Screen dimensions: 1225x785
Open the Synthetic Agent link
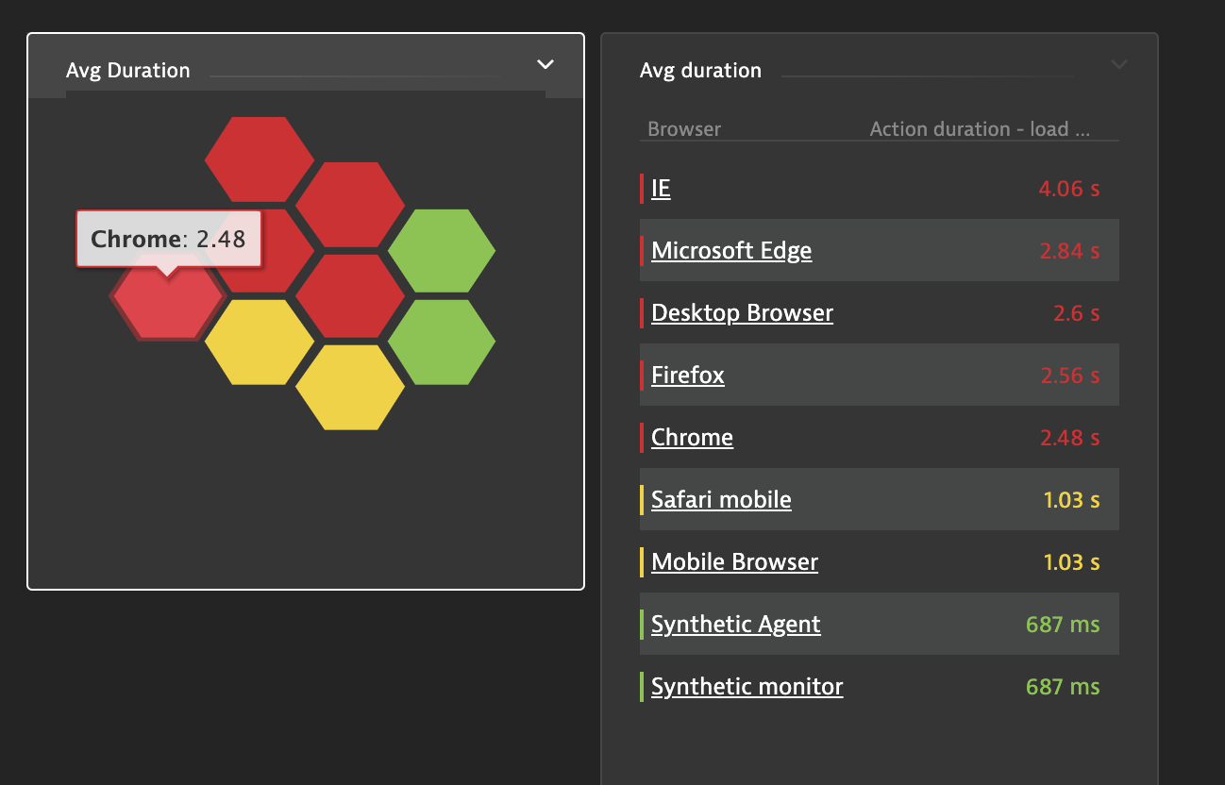pos(736,624)
